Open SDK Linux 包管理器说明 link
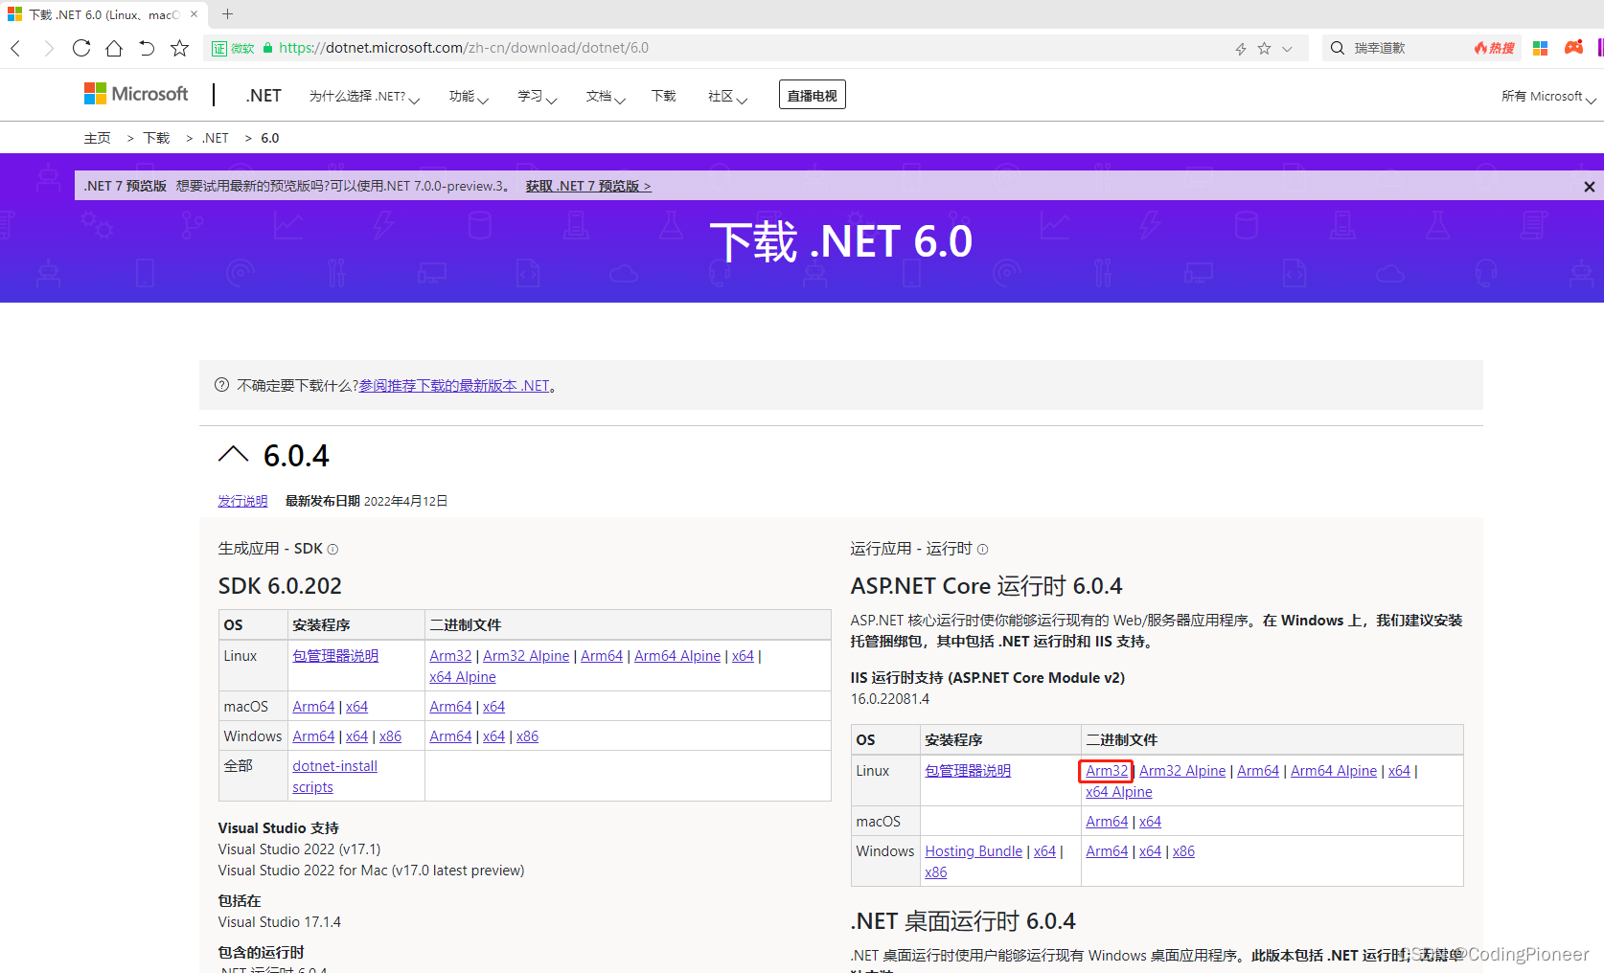This screenshot has height=973, width=1604. pos(335,656)
